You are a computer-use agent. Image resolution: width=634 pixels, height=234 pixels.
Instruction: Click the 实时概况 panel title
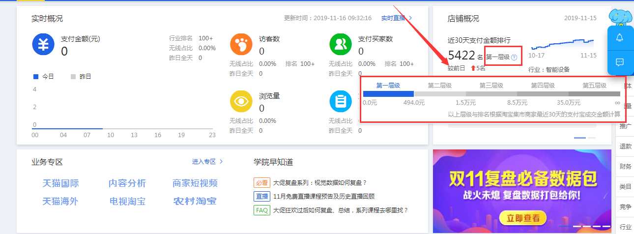pos(47,19)
